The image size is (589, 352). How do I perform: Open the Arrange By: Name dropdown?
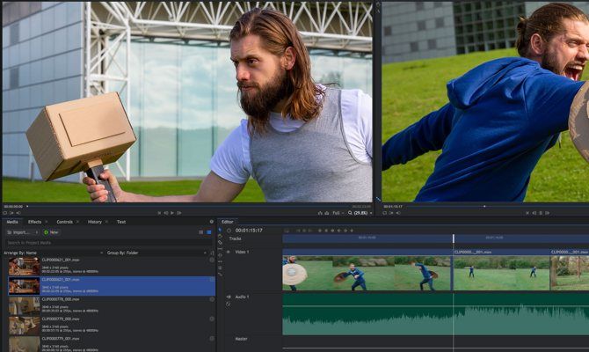(x=28, y=253)
